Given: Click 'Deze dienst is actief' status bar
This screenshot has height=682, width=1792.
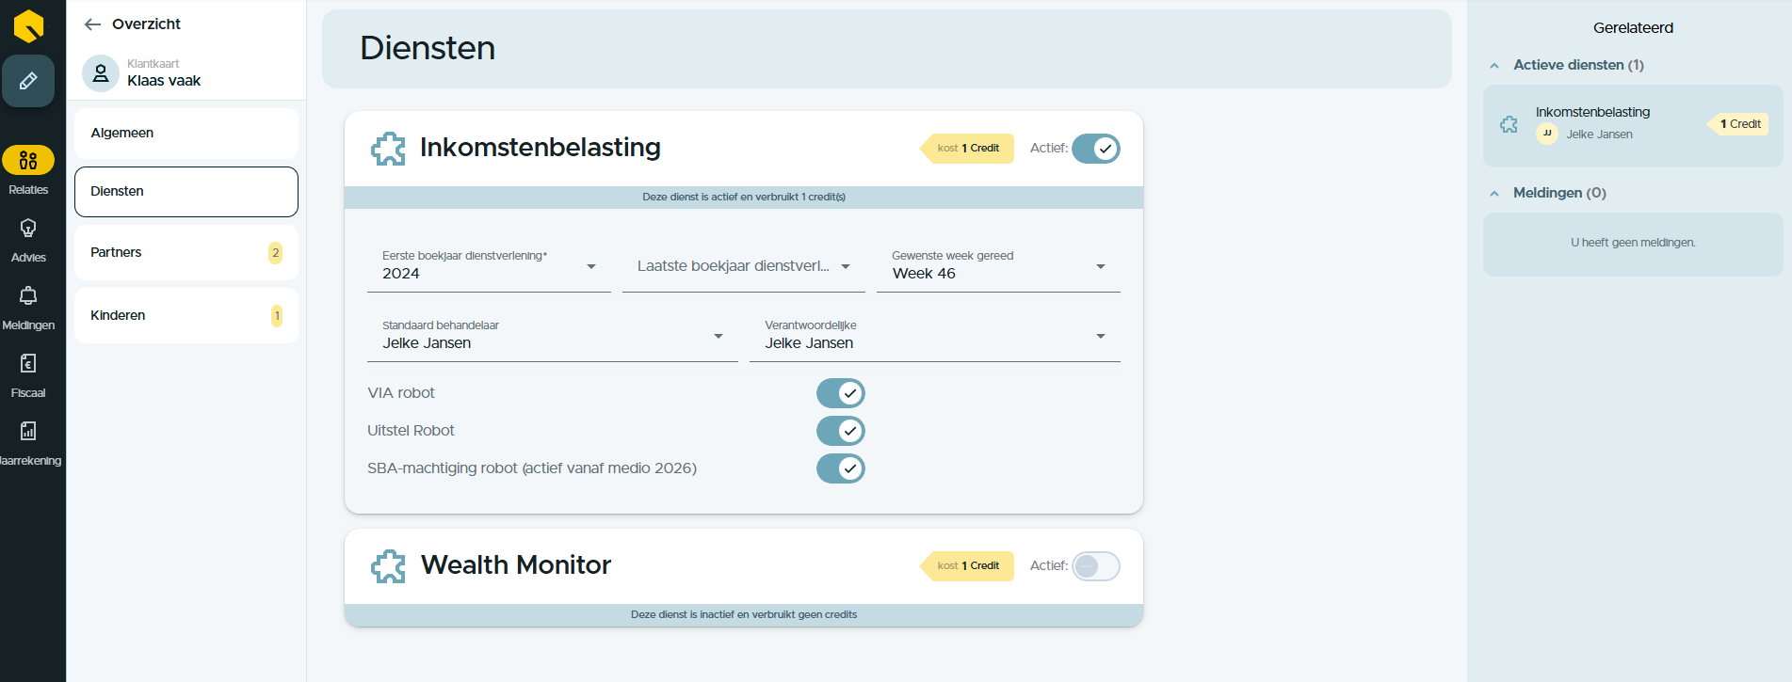Looking at the screenshot, I should click(744, 198).
